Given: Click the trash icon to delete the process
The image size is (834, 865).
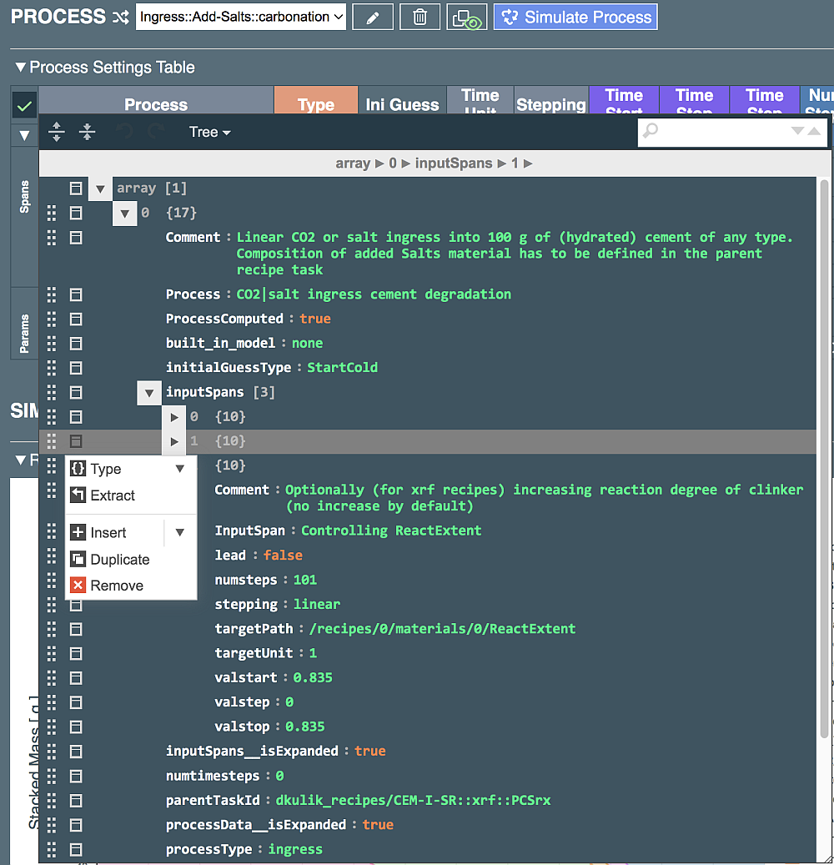Looking at the screenshot, I should tap(420, 17).
